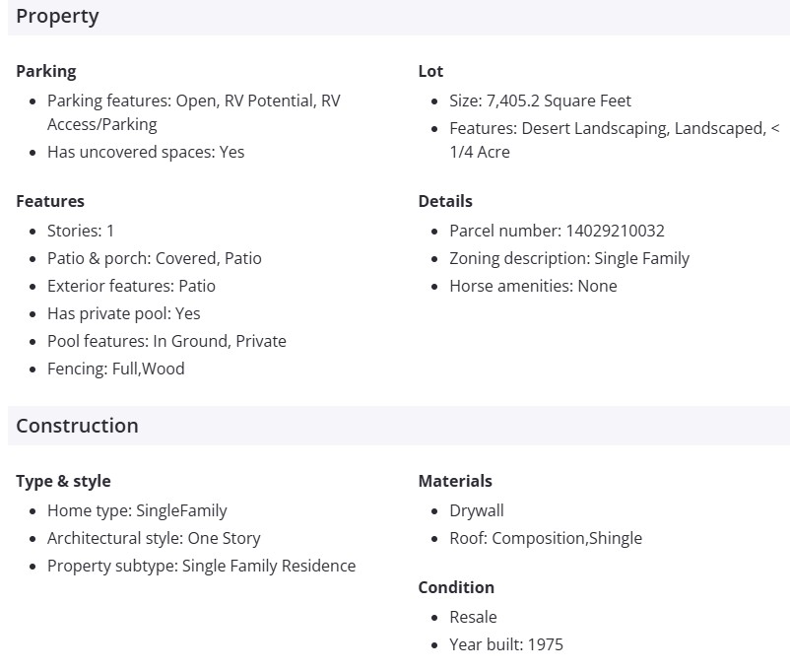Screen dimensions: 790x671
Task: Click the Has private pool: Yes line
Action: click(x=123, y=313)
